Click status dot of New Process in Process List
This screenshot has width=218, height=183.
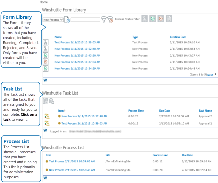point(47,170)
